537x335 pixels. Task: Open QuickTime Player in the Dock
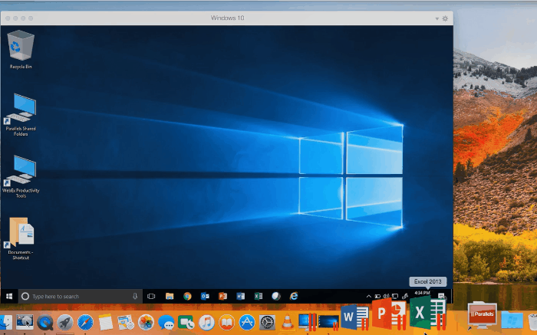[44, 322]
